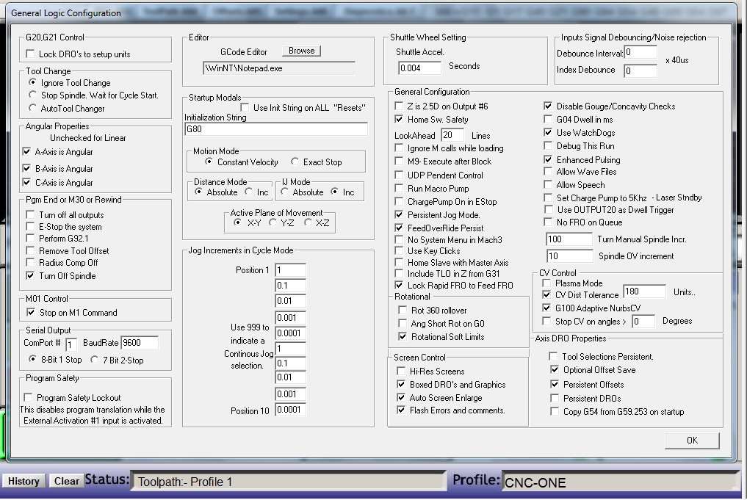Toggle Persistent Jog Mode checkbox
The height and width of the screenshot is (500, 747).
pos(400,215)
